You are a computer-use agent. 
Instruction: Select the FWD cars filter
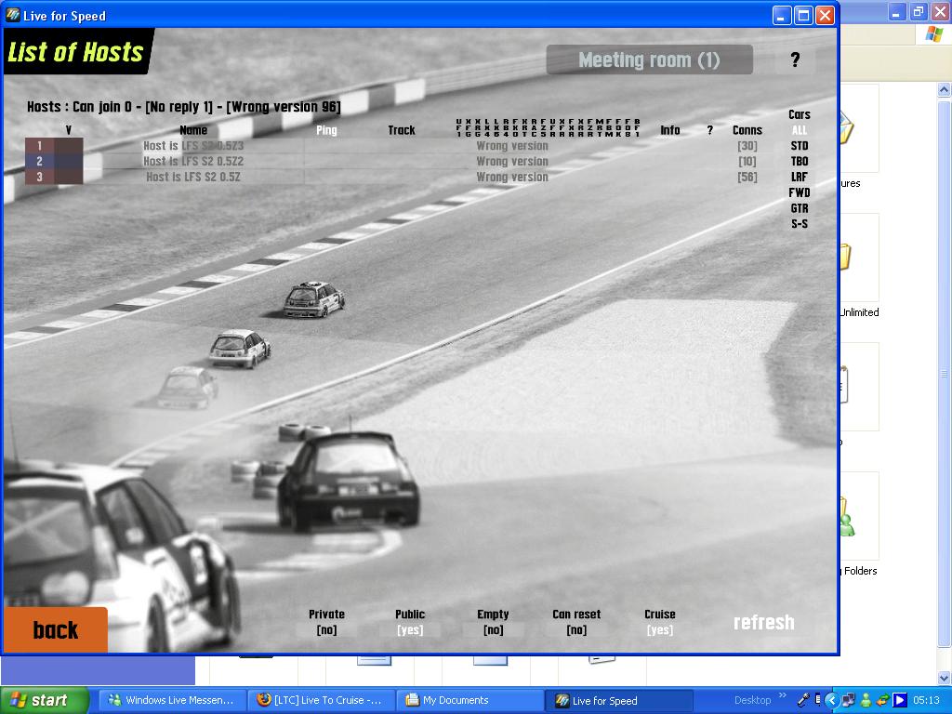click(799, 193)
